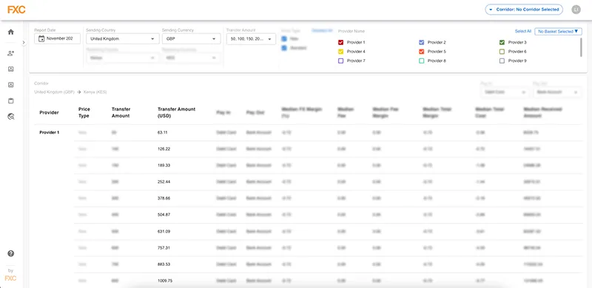Open the Pay Out dropdown above table

pyautogui.click(x=557, y=92)
